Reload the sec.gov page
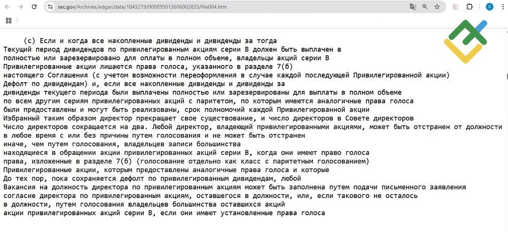The height and width of the screenshot is (232, 508). 34,7
